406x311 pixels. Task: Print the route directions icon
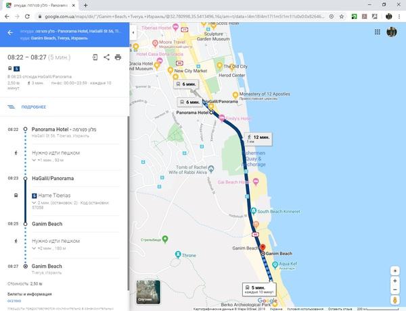pyautogui.click(x=118, y=57)
